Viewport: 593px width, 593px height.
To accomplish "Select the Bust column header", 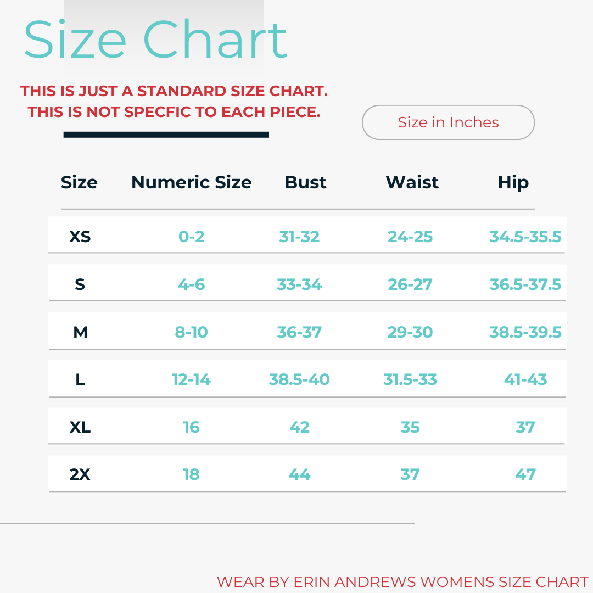I will [305, 182].
